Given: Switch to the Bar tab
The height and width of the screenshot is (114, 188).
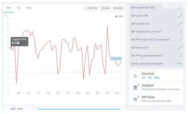Looking at the screenshot, I should pyautogui.click(x=19, y=8).
